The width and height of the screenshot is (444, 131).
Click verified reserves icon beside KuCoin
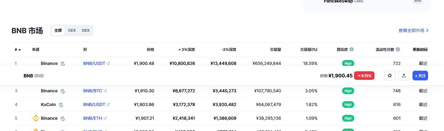(x=61, y=105)
